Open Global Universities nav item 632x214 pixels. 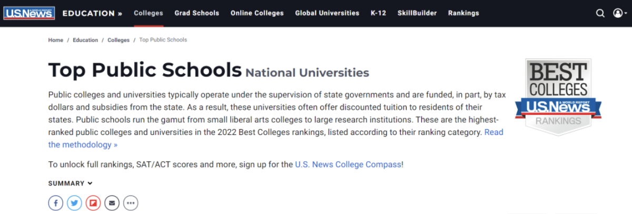(327, 13)
